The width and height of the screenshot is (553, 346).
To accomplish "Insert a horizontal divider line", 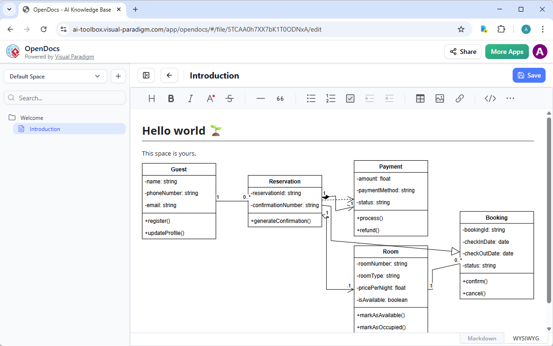I will pyautogui.click(x=260, y=98).
